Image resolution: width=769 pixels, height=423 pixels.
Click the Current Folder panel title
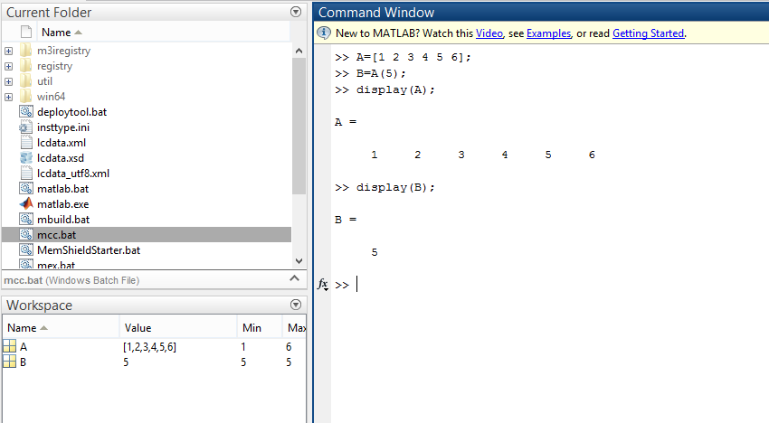(49, 13)
